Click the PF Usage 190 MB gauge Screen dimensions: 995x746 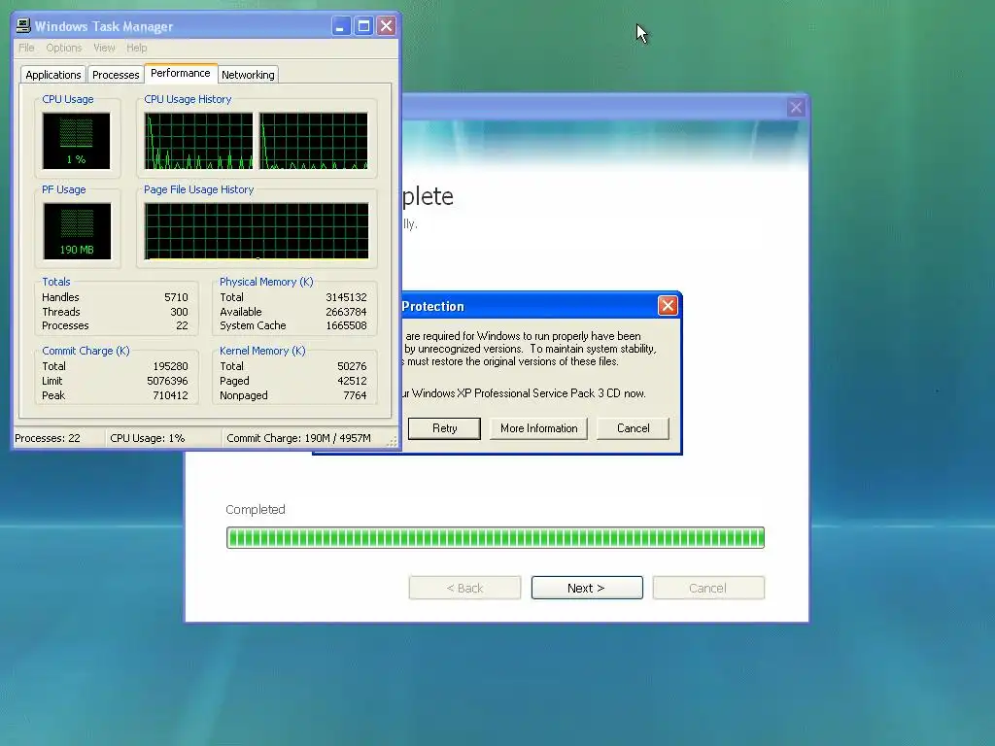[77, 231]
